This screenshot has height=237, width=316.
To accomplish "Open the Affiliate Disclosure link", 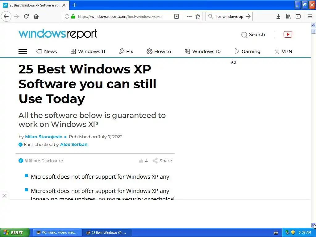I will 44,160.
